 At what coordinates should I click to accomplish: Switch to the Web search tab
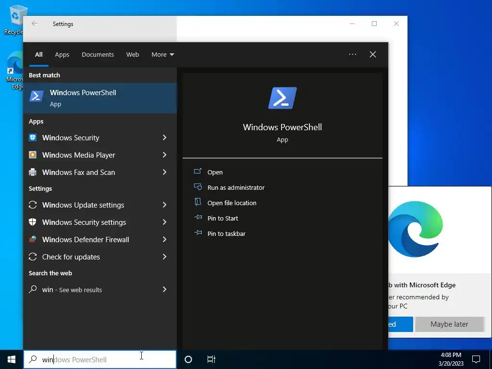coord(133,55)
